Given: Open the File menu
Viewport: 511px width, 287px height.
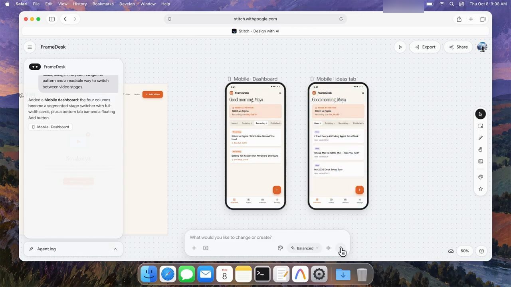Looking at the screenshot, I should click(x=36, y=4).
